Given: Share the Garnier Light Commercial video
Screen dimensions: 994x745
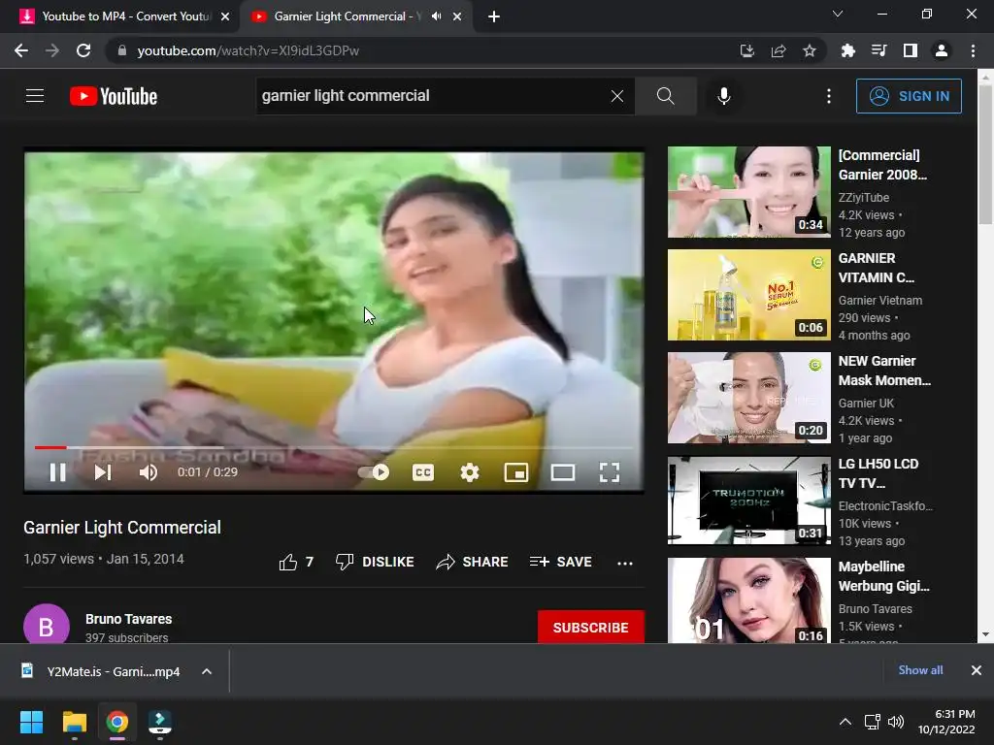Looking at the screenshot, I should pos(473,562).
